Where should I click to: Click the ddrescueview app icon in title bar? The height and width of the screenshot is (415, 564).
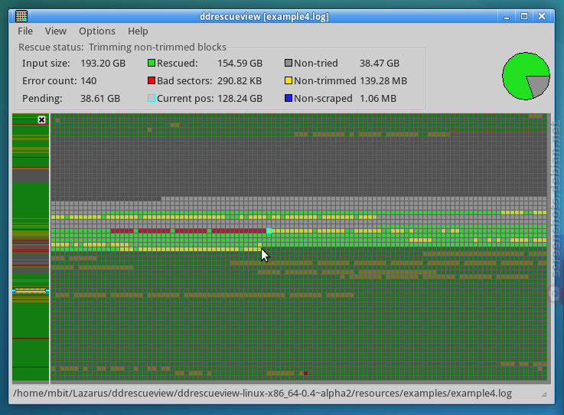(21, 16)
